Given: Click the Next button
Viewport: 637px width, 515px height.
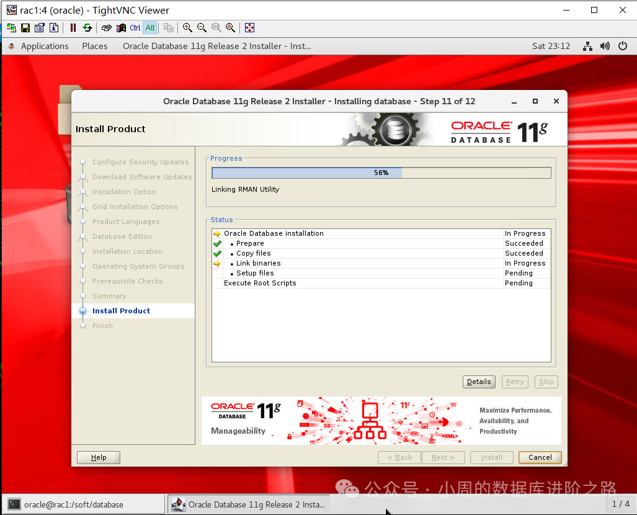Looking at the screenshot, I should point(443,457).
